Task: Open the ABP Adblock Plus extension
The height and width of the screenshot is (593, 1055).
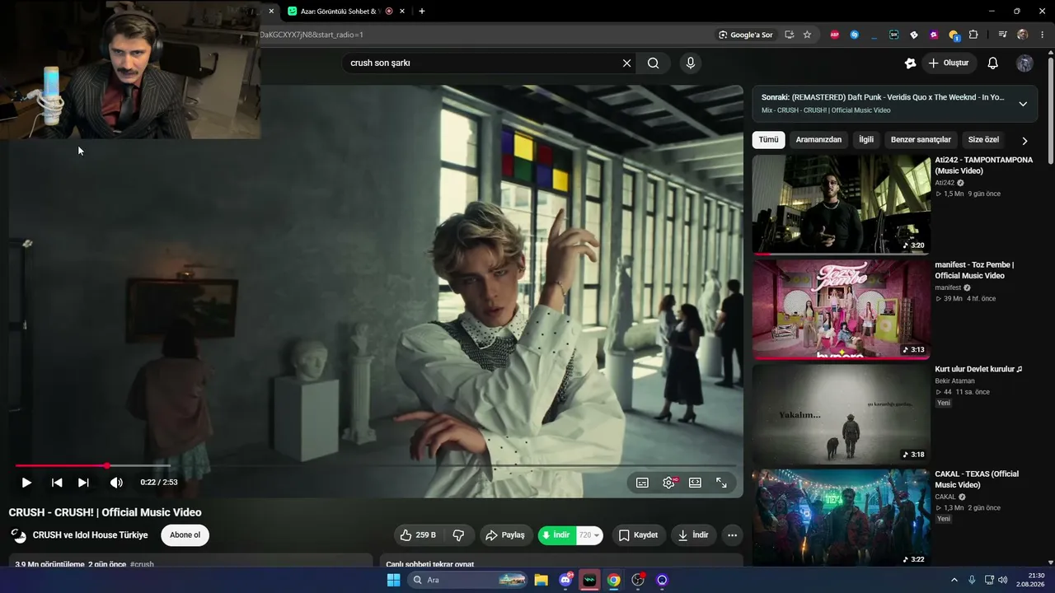Action: point(834,35)
